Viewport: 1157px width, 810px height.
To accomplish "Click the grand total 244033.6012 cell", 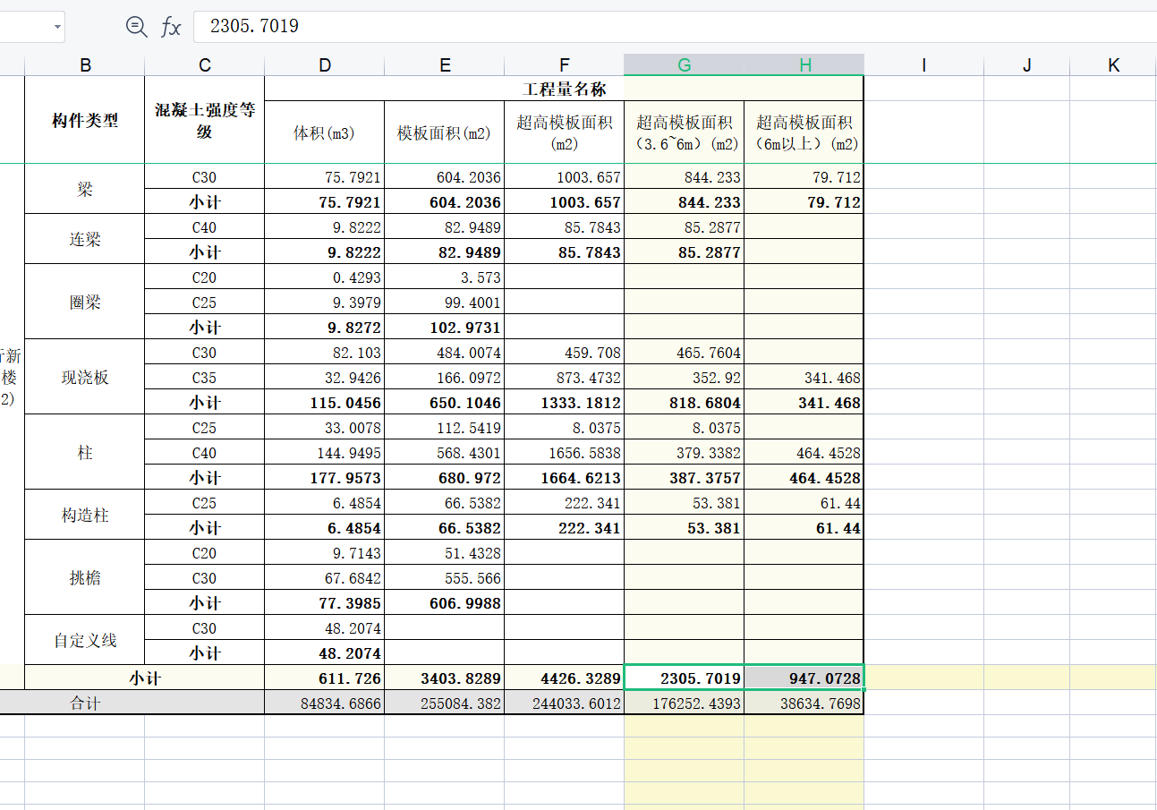I will (565, 703).
